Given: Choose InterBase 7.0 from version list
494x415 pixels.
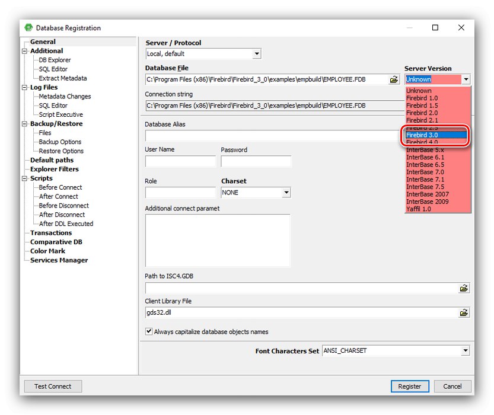Looking at the screenshot, I should pos(438,172).
